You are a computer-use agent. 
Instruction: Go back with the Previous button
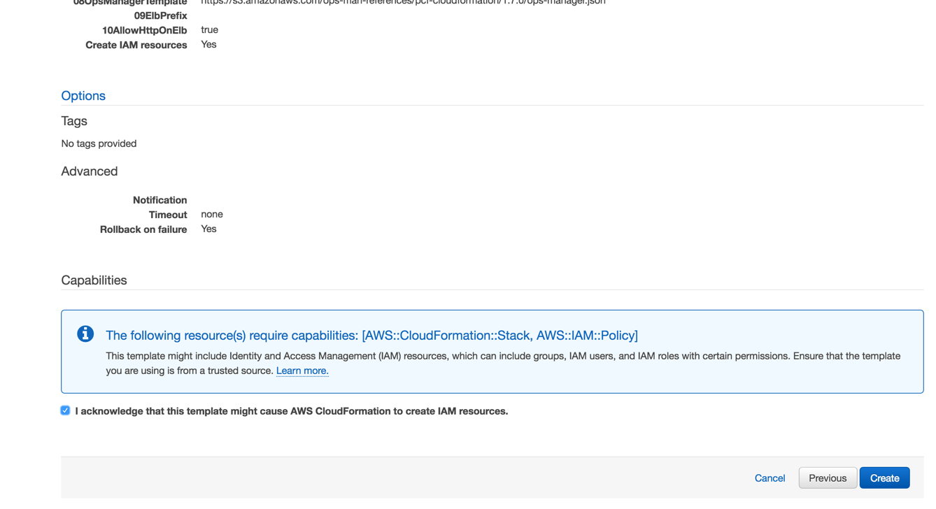tap(828, 478)
